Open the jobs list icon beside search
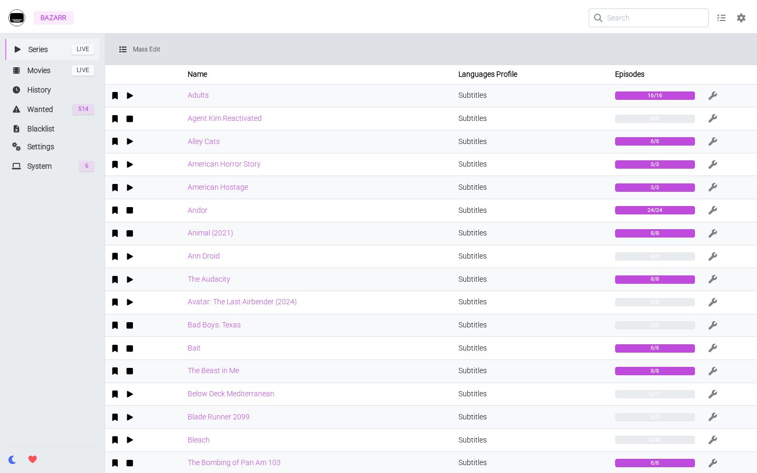Screen dimensions: 757x473 click(x=721, y=18)
